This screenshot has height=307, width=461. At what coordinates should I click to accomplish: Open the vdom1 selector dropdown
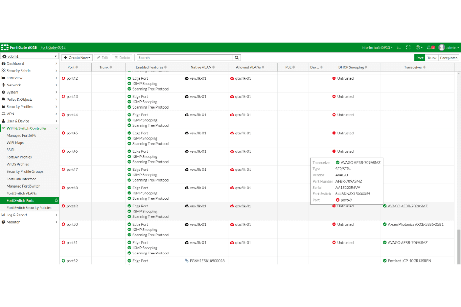click(30, 56)
